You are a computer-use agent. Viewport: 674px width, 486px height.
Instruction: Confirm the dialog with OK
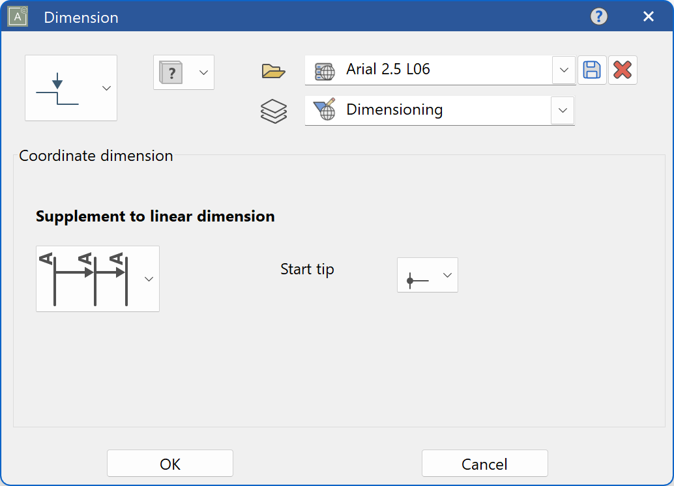pos(169,463)
